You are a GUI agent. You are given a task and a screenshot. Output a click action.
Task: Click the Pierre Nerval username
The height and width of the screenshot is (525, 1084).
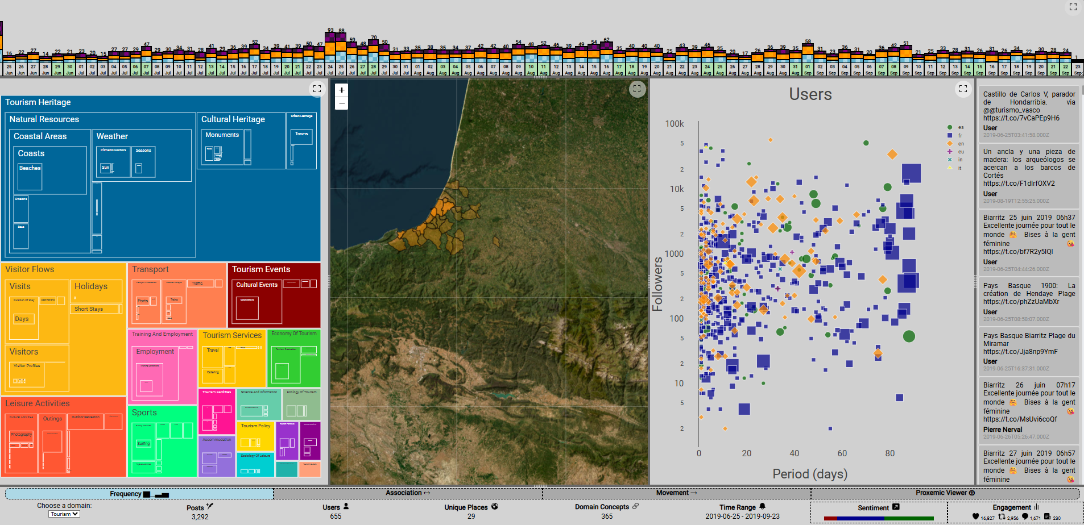click(1003, 430)
